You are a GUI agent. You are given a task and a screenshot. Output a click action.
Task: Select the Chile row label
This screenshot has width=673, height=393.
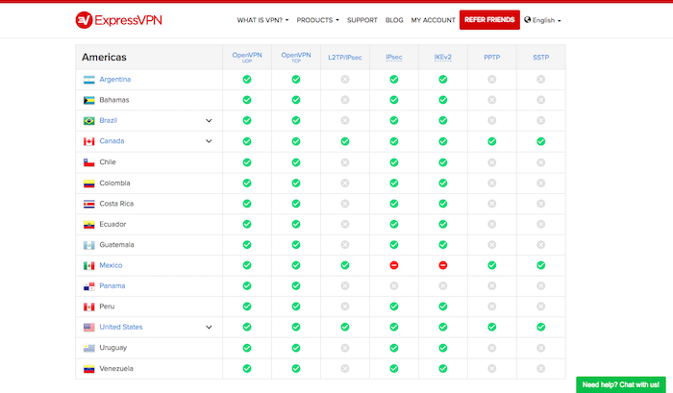coord(108,162)
